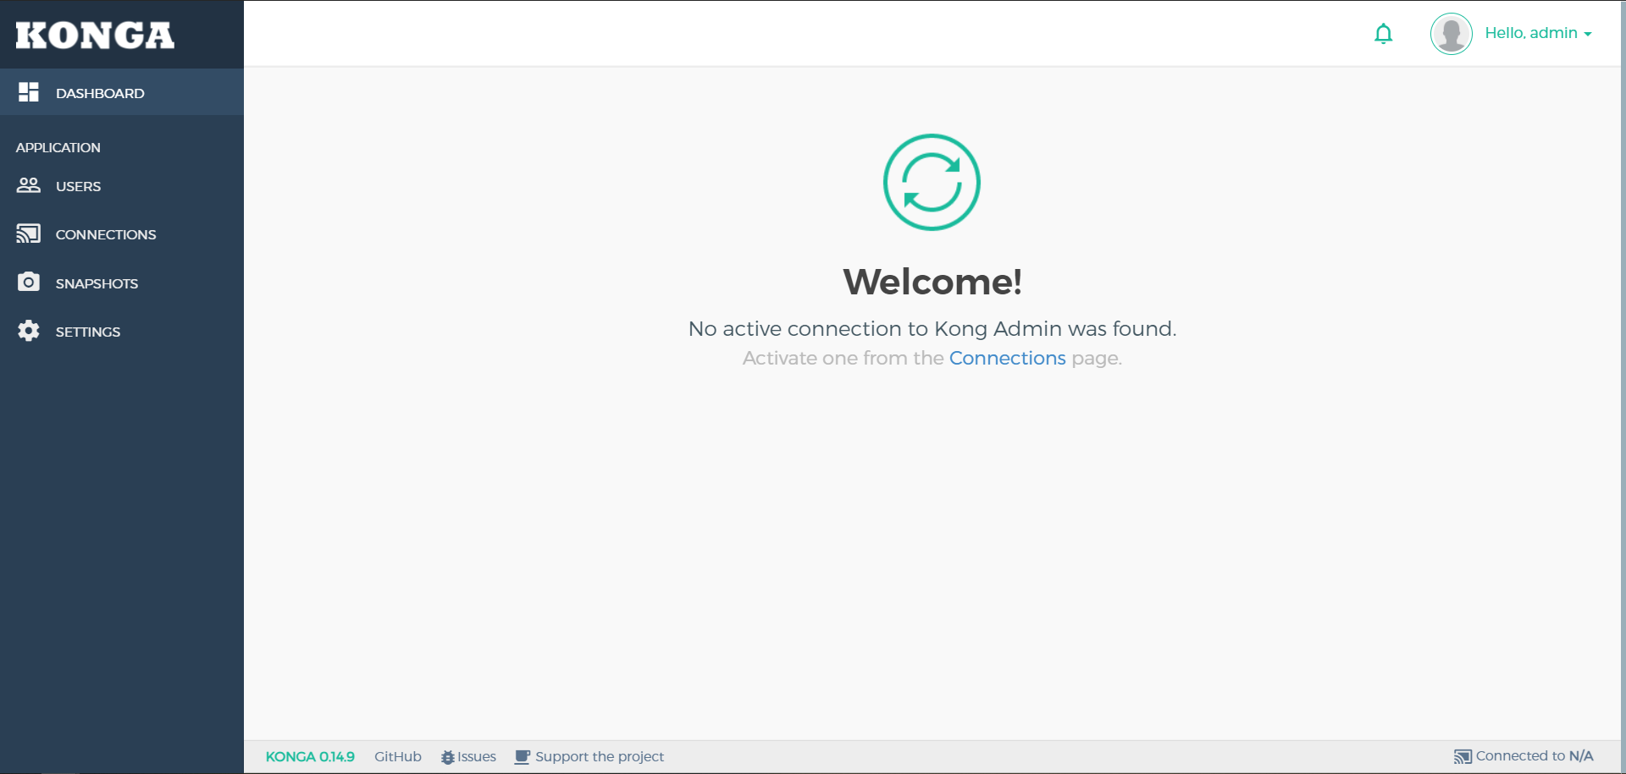Viewport: 1626px width, 774px height.
Task: Click the coffee cup support icon
Action: 523,757
